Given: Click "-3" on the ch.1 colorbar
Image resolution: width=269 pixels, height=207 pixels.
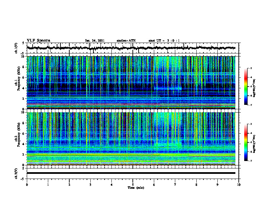Looking at the screenshot, I should click(251, 68).
